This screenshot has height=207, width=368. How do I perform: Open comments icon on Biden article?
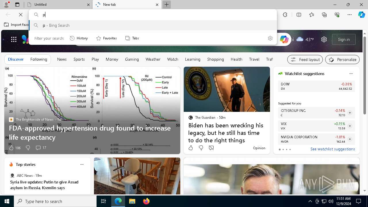[x=211, y=148]
